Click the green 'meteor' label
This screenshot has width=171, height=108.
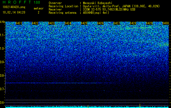[x=39, y=8]
